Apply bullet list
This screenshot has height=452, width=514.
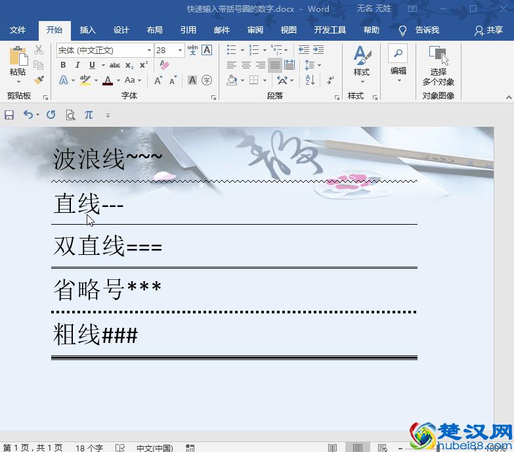click(x=232, y=50)
